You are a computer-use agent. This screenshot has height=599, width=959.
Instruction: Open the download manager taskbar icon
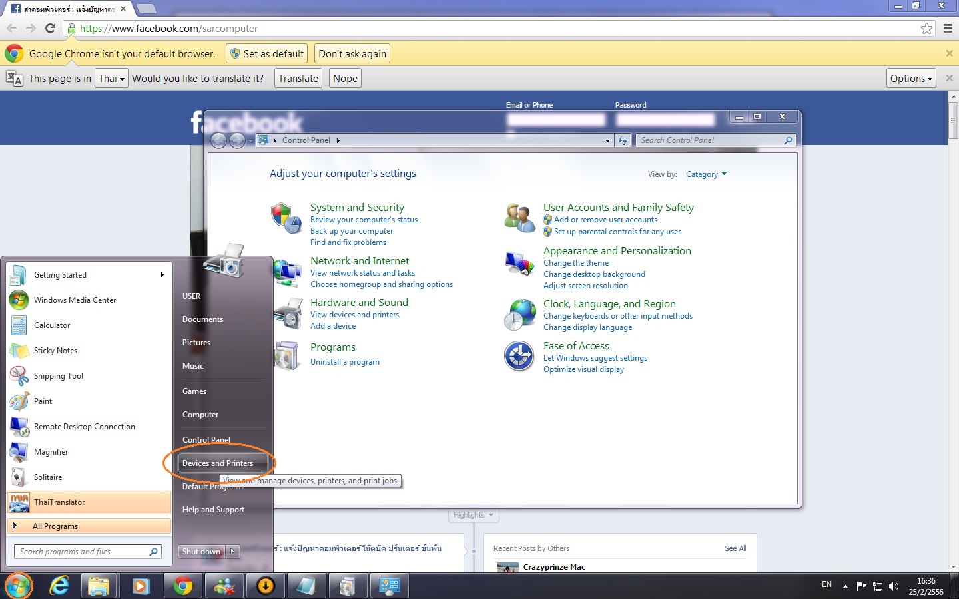click(x=265, y=586)
